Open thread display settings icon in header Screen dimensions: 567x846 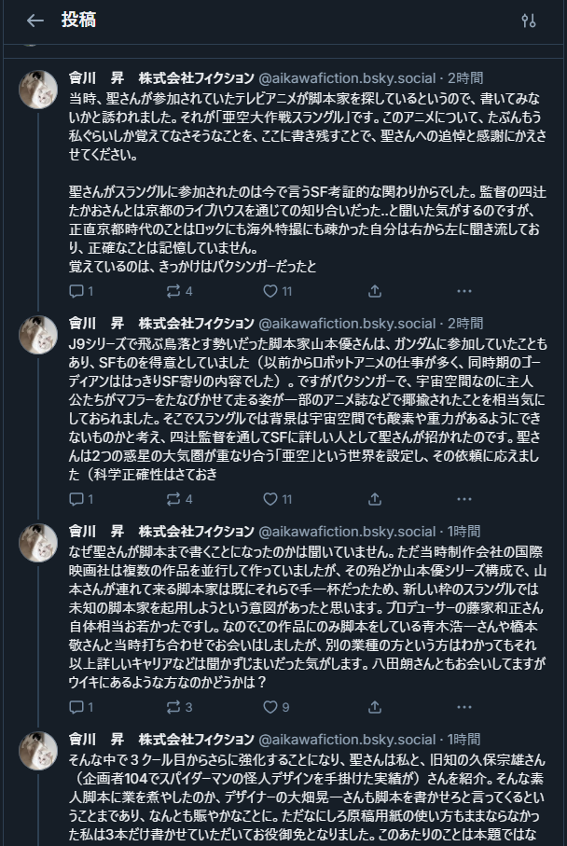coord(529,21)
